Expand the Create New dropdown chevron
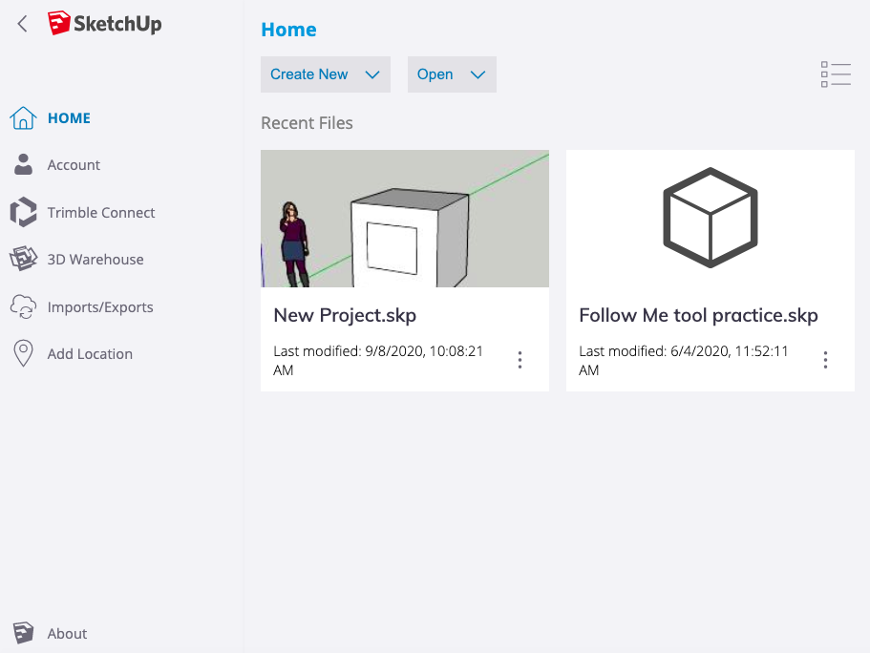Image resolution: width=870 pixels, height=653 pixels. tap(373, 74)
